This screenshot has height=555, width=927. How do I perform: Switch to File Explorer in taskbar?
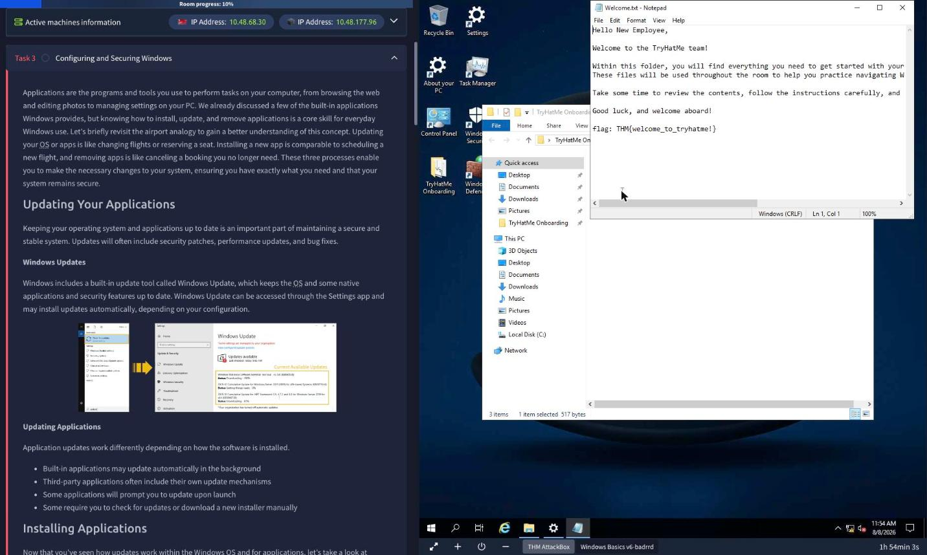click(x=529, y=528)
